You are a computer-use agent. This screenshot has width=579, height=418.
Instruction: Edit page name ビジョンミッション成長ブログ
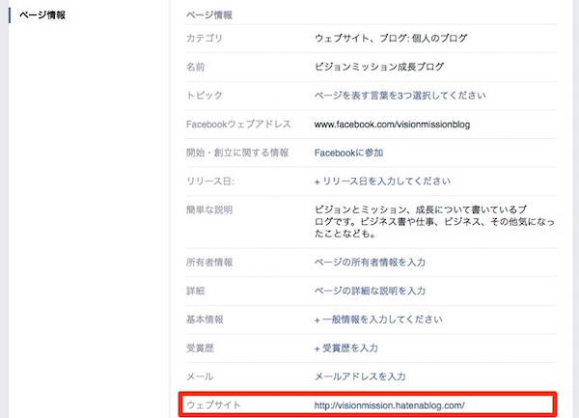coord(379,67)
